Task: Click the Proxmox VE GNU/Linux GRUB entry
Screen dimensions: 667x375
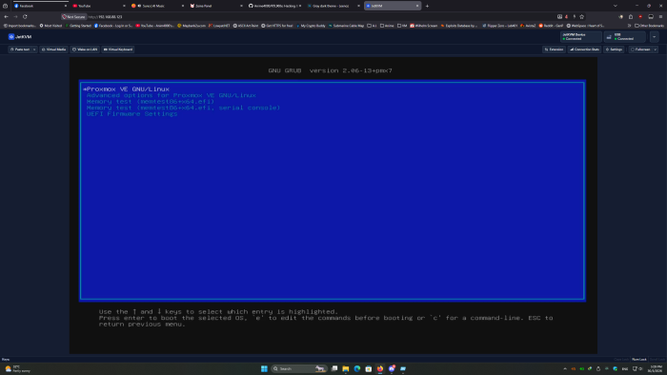Action: [127, 89]
